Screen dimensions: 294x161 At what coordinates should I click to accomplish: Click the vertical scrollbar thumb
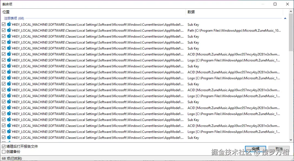(291, 32)
